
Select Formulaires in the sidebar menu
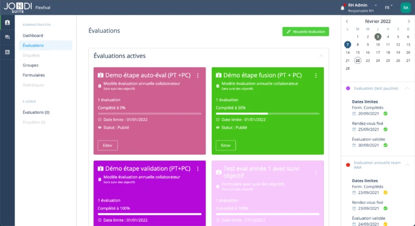[x=34, y=75]
